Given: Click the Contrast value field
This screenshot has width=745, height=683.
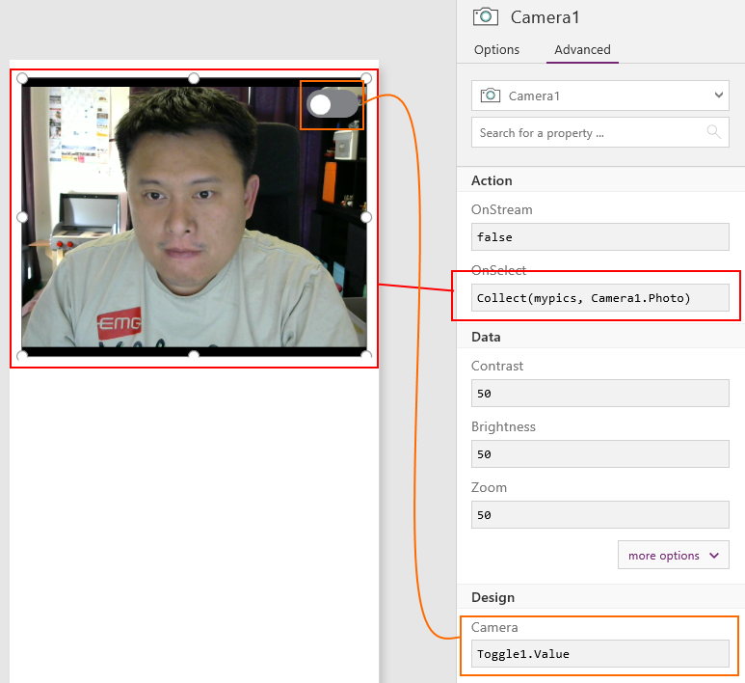Looking at the screenshot, I should point(599,394).
